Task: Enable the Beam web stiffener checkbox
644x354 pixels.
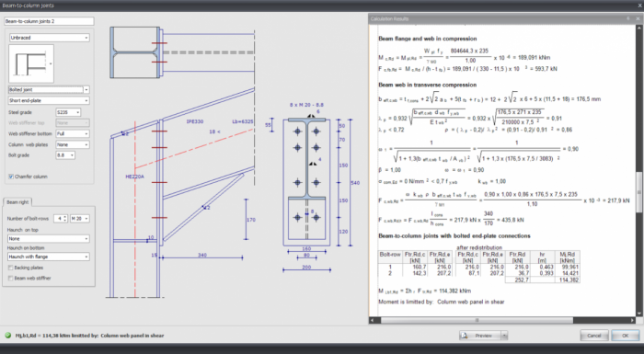Action: click(11, 279)
